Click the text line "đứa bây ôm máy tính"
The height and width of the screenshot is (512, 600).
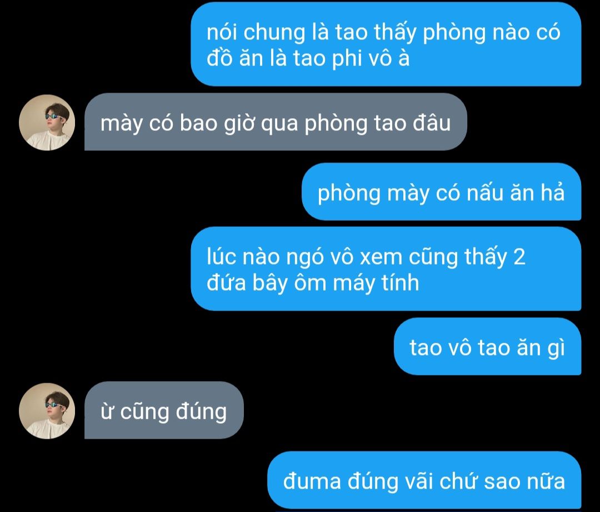click(x=313, y=283)
